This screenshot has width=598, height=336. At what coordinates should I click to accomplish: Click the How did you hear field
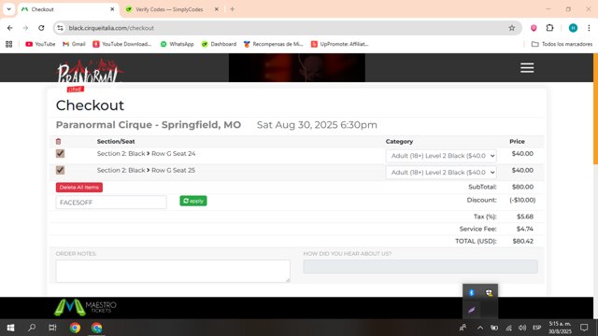click(420, 267)
